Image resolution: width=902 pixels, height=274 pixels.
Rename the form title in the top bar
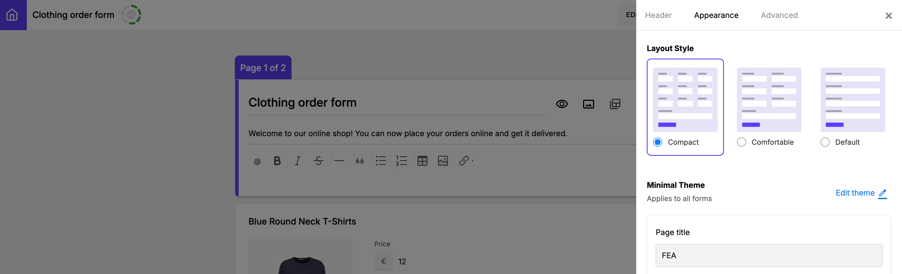(73, 15)
